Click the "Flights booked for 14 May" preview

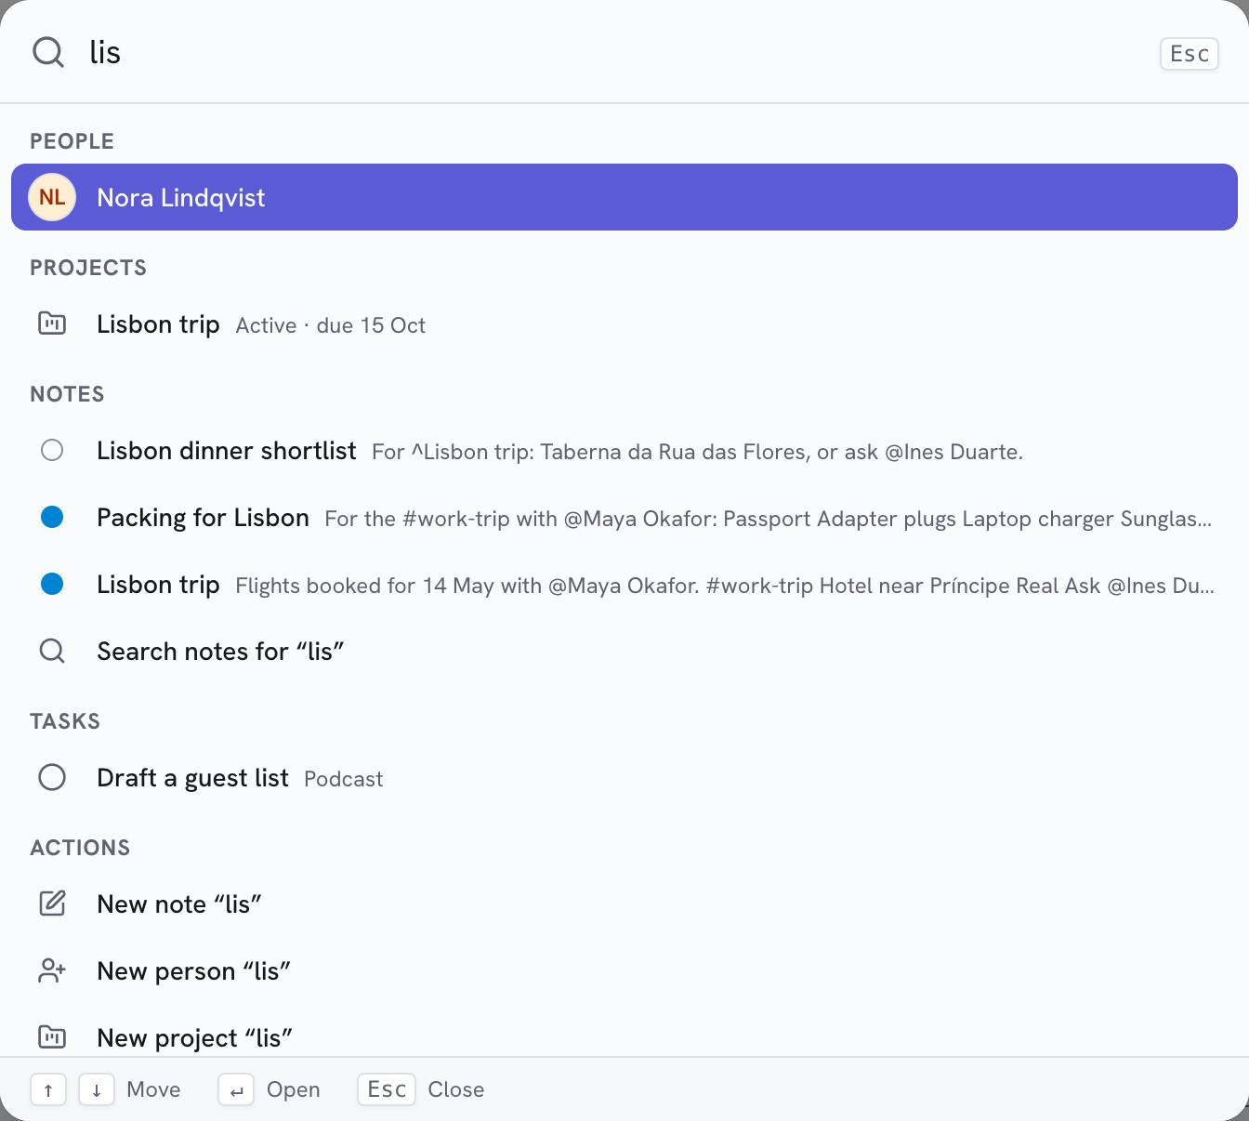click(x=725, y=586)
